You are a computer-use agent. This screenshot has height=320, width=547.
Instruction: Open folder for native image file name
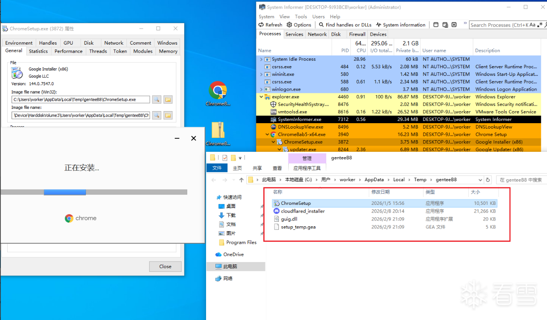[x=168, y=115]
